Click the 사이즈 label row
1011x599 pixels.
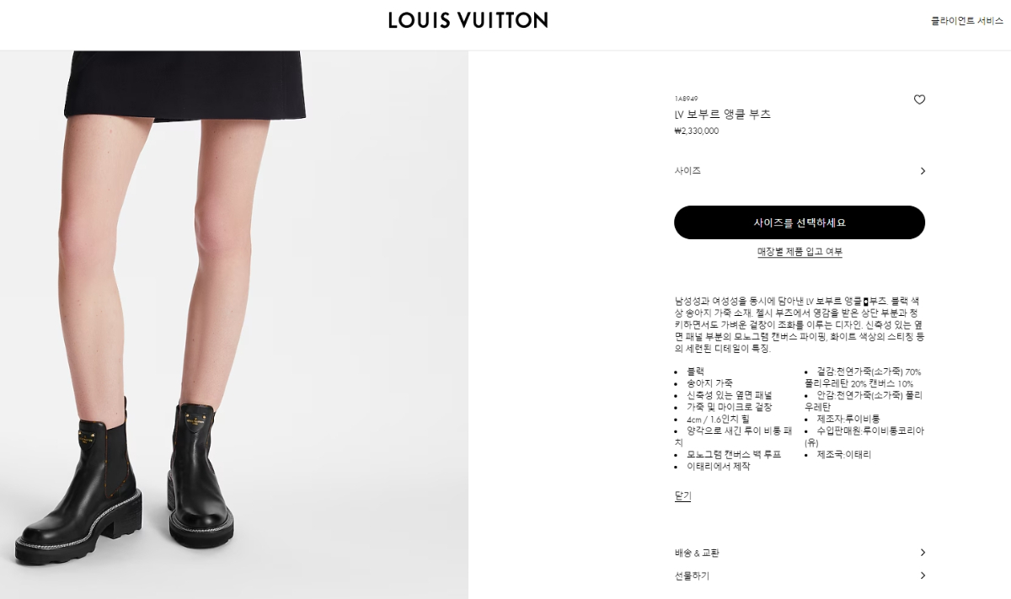[x=800, y=171]
